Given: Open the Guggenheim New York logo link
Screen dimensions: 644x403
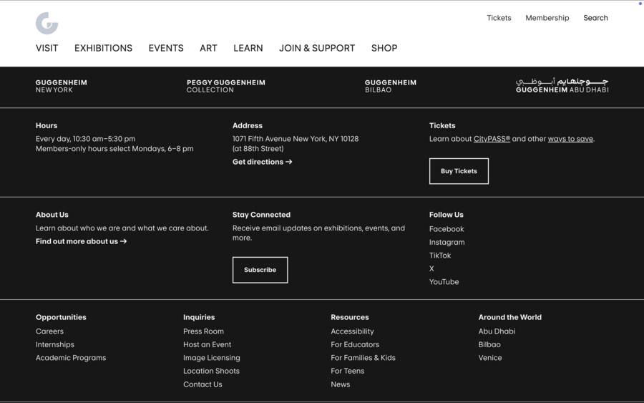Looking at the screenshot, I should pos(62,86).
